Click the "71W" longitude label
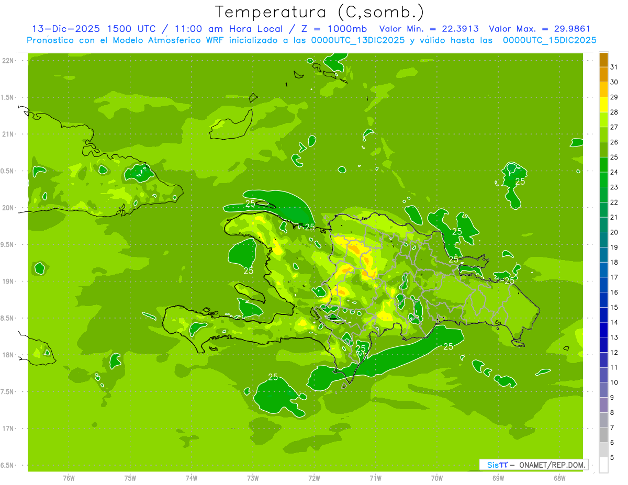 (375, 478)
